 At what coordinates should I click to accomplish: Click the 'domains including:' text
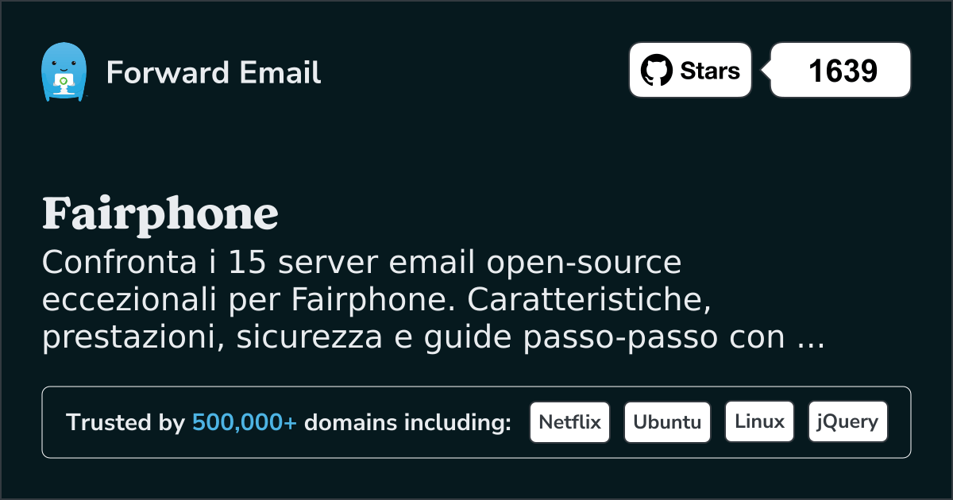tap(407, 423)
